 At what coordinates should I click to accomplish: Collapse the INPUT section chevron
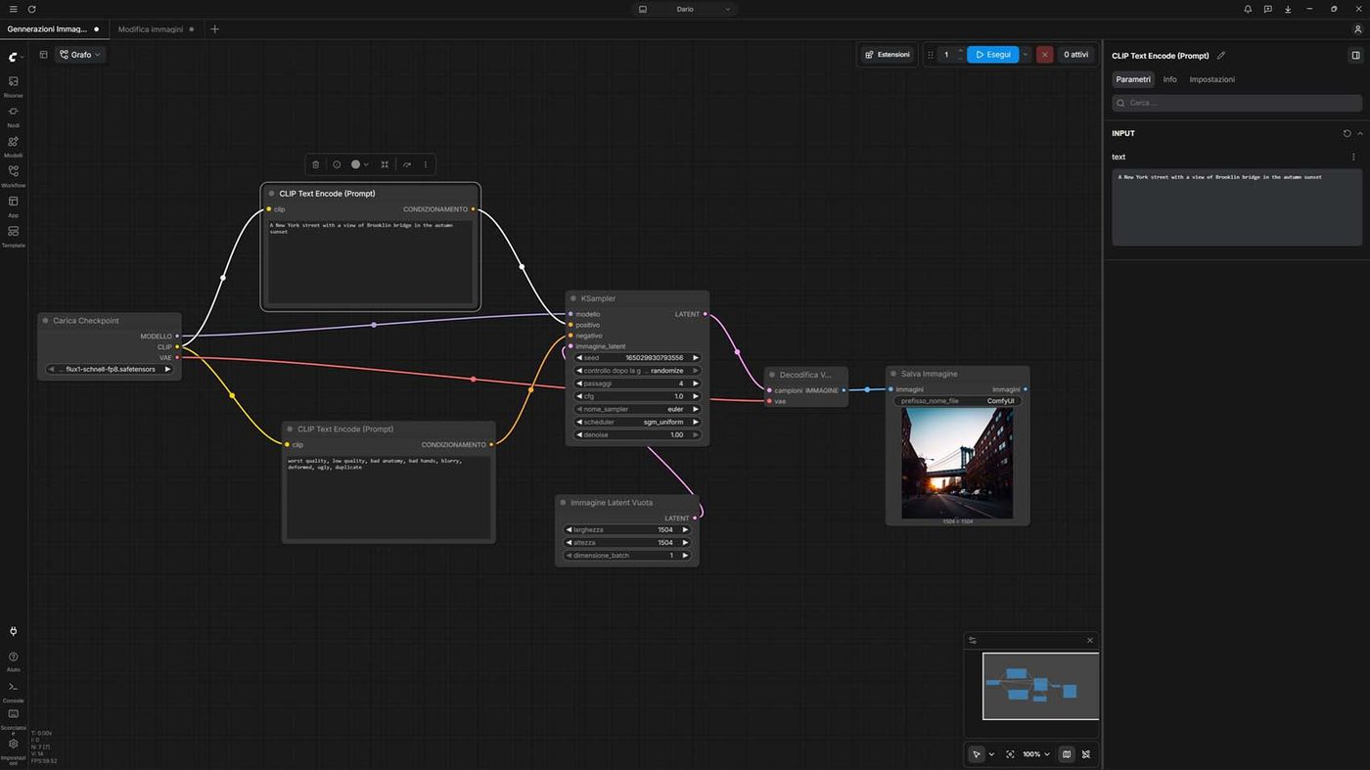coord(1359,133)
